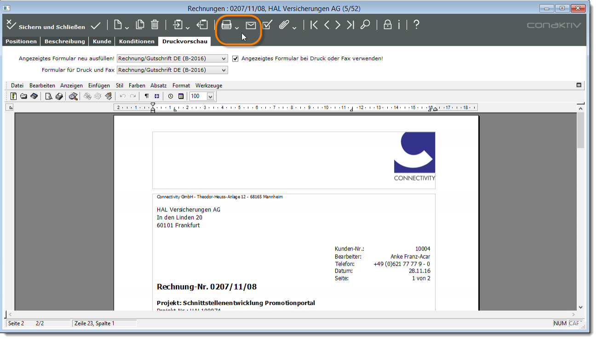
Task: Open 'Angezeigtes Formular neu ausfüllen' dropdown
Action: pos(224,59)
